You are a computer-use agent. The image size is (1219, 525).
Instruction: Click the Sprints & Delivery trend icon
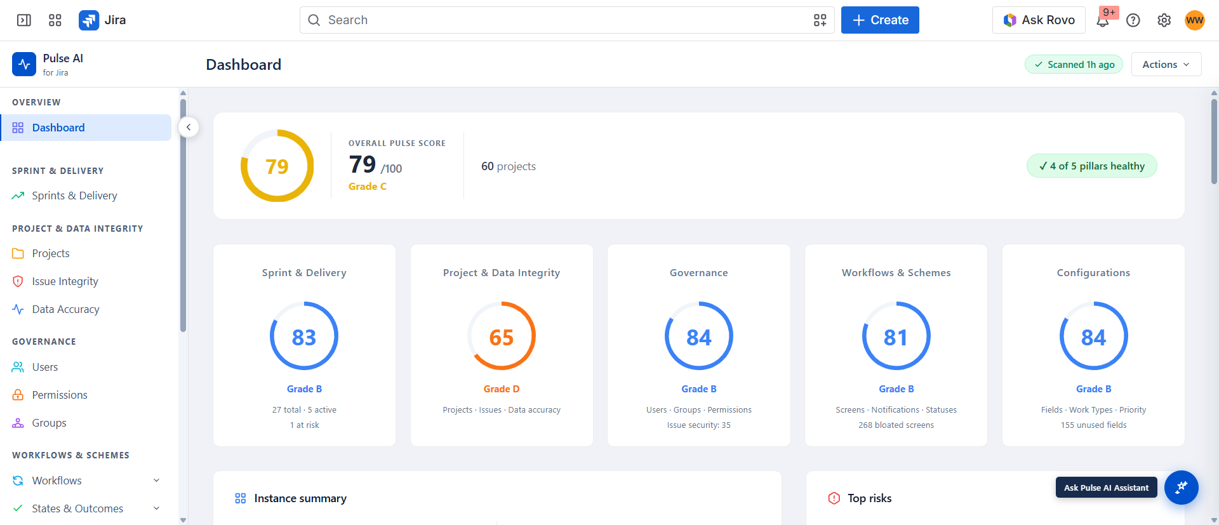pyautogui.click(x=18, y=196)
